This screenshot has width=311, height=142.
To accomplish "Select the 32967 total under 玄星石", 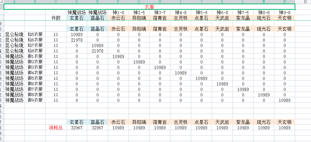I will [x=77, y=128].
